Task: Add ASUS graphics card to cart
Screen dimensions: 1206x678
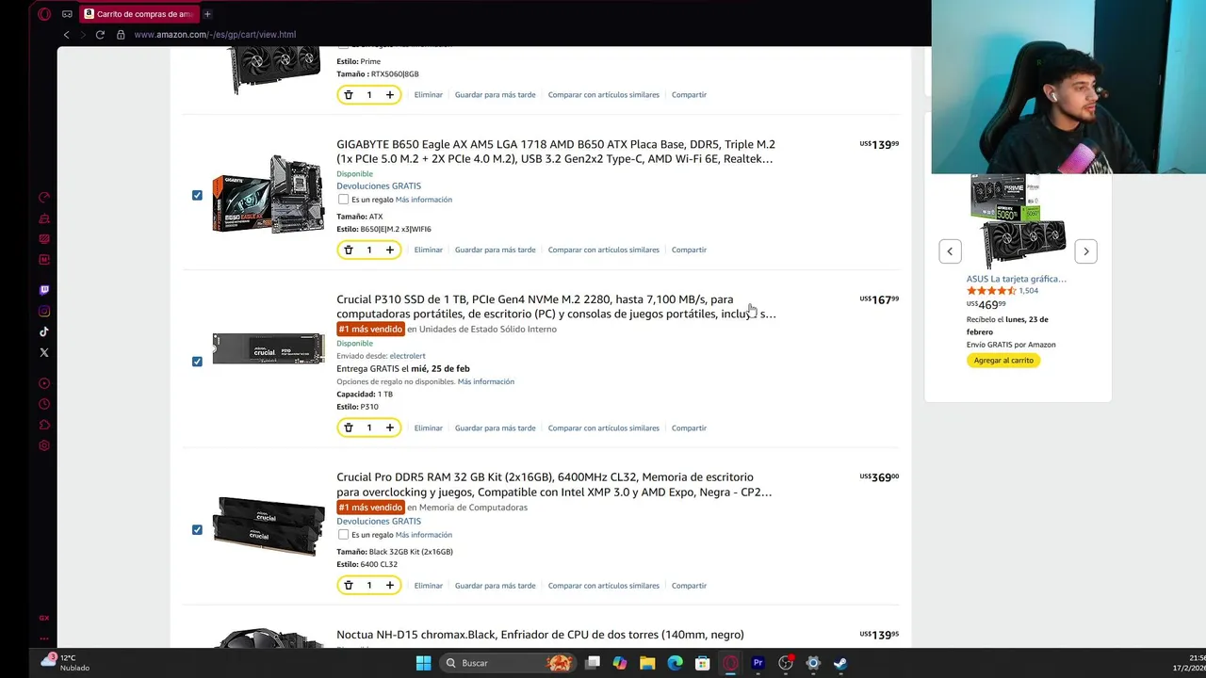Action: (1003, 361)
